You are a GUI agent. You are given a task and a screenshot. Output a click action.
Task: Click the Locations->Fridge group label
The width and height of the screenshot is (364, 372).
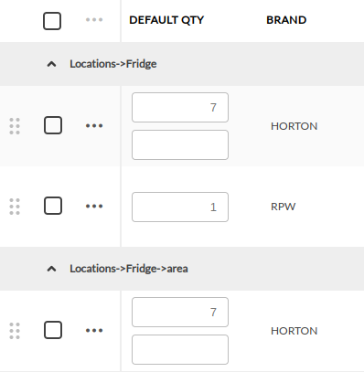click(x=113, y=64)
